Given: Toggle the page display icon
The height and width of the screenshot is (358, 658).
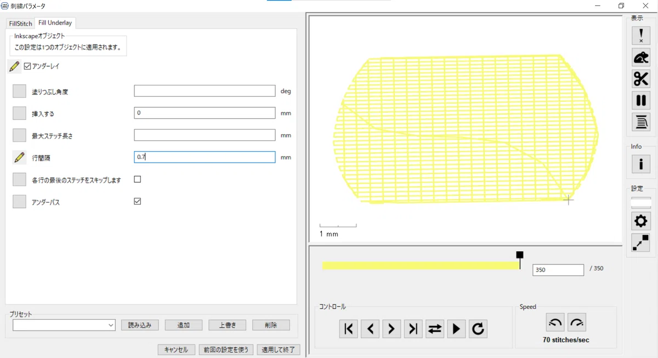Looking at the screenshot, I should point(641,122).
